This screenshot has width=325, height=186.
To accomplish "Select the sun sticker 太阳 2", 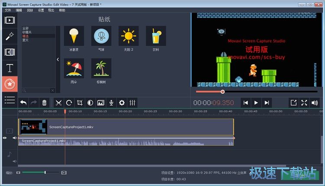I will pos(129,36).
